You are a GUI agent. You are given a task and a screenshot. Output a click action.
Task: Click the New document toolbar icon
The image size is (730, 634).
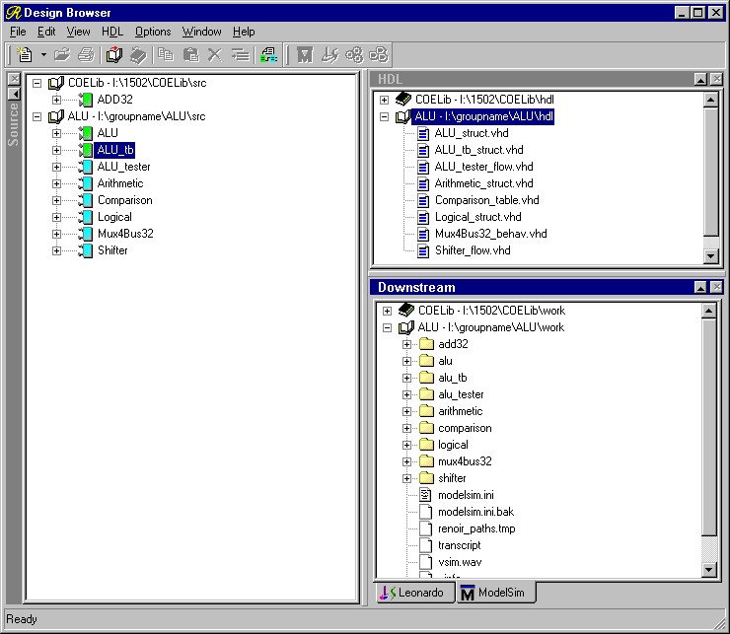pyautogui.click(x=25, y=55)
